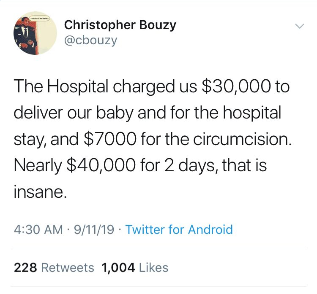Screen dimensions: 317x294
Task: Click the word Likes below the tweet
Action: pyautogui.click(x=153, y=267)
